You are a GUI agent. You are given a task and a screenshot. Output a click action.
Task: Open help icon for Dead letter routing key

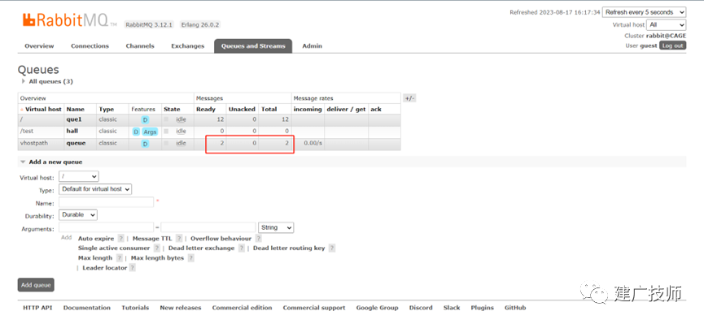click(332, 248)
